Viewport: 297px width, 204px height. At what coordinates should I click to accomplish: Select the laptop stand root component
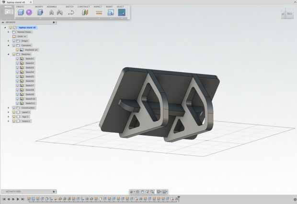(27, 28)
